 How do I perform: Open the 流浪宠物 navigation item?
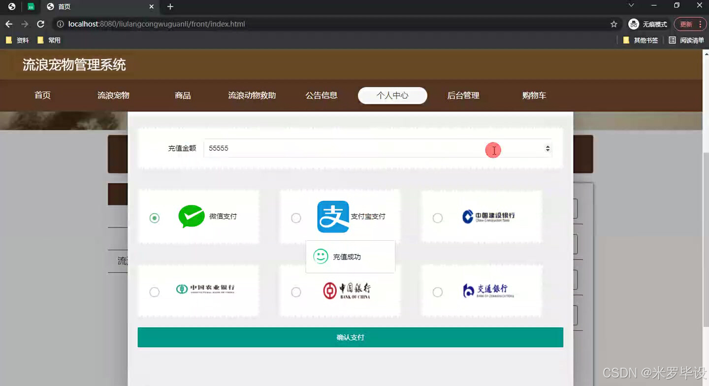[113, 96]
